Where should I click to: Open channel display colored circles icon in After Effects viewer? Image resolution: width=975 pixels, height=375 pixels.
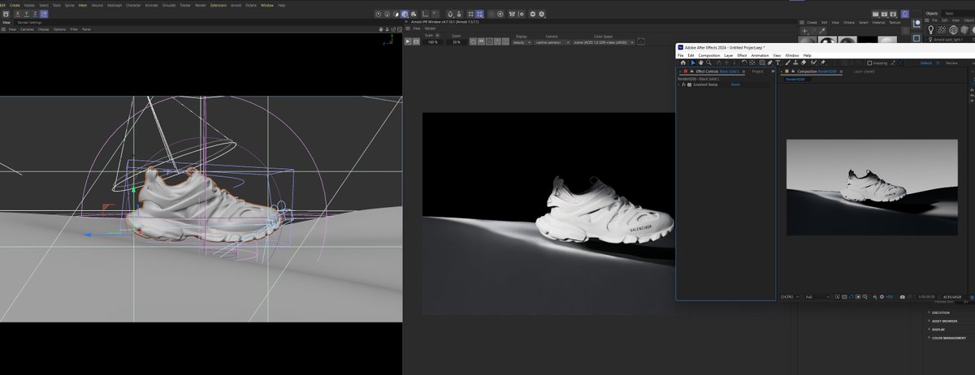(x=875, y=296)
